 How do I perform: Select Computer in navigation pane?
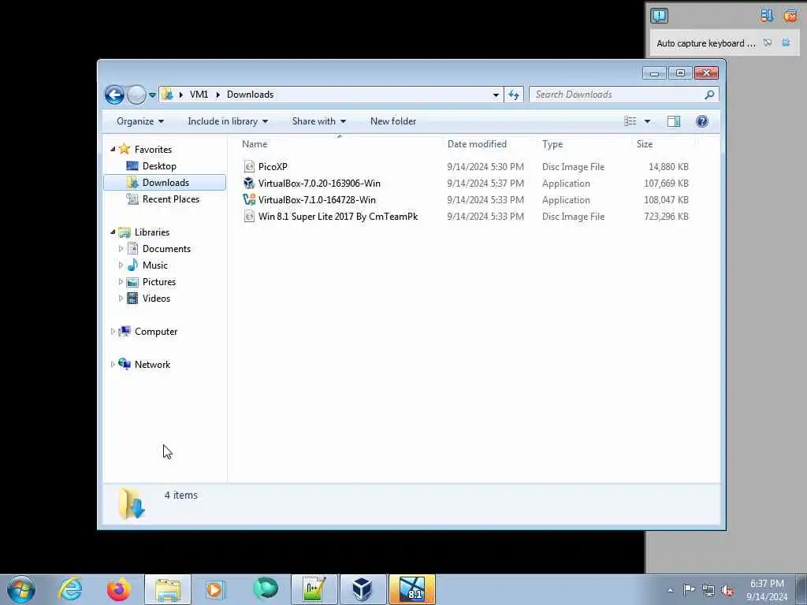(156, 332)
